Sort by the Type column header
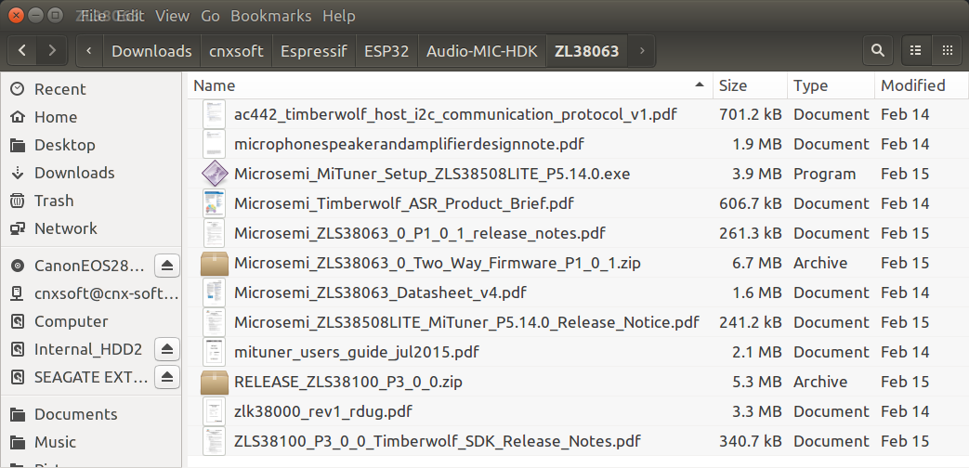969x468 pixels. 832,85
